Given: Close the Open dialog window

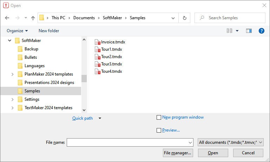Looking at the screenshot, I should tap(264, 6).
